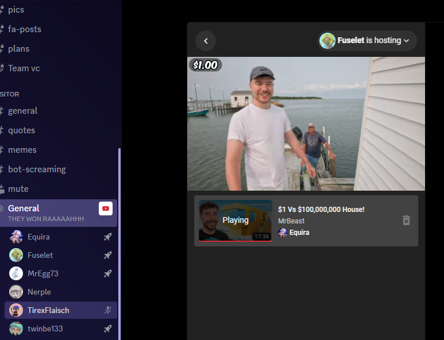Select the General voice channel
Screen dimensions: 444x340
58,213
